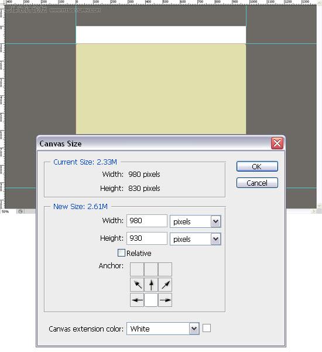Click the up-left diagonal anchor arrow

point(137,285)
